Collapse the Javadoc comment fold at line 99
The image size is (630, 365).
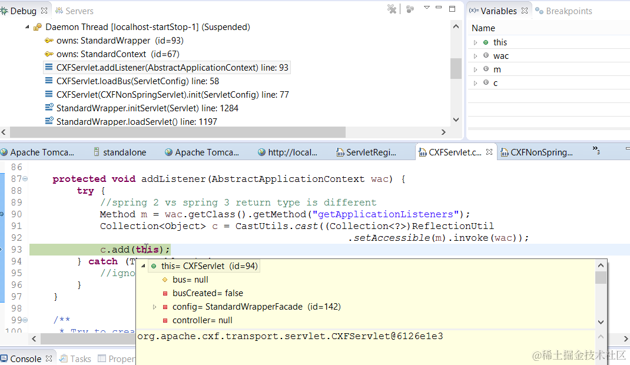[x=25, y=320]
